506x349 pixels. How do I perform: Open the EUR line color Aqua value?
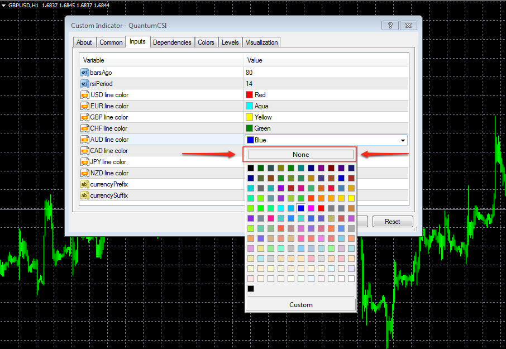[x=261, y=106]
